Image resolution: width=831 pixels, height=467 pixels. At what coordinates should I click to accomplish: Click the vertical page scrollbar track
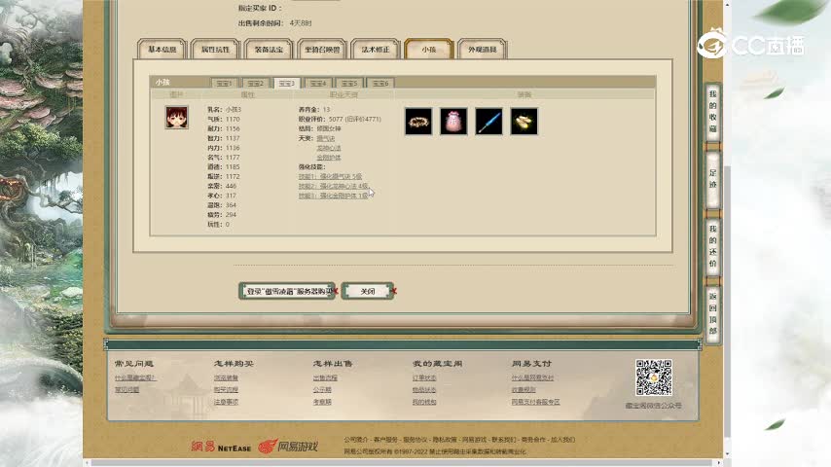pos(727,229)
